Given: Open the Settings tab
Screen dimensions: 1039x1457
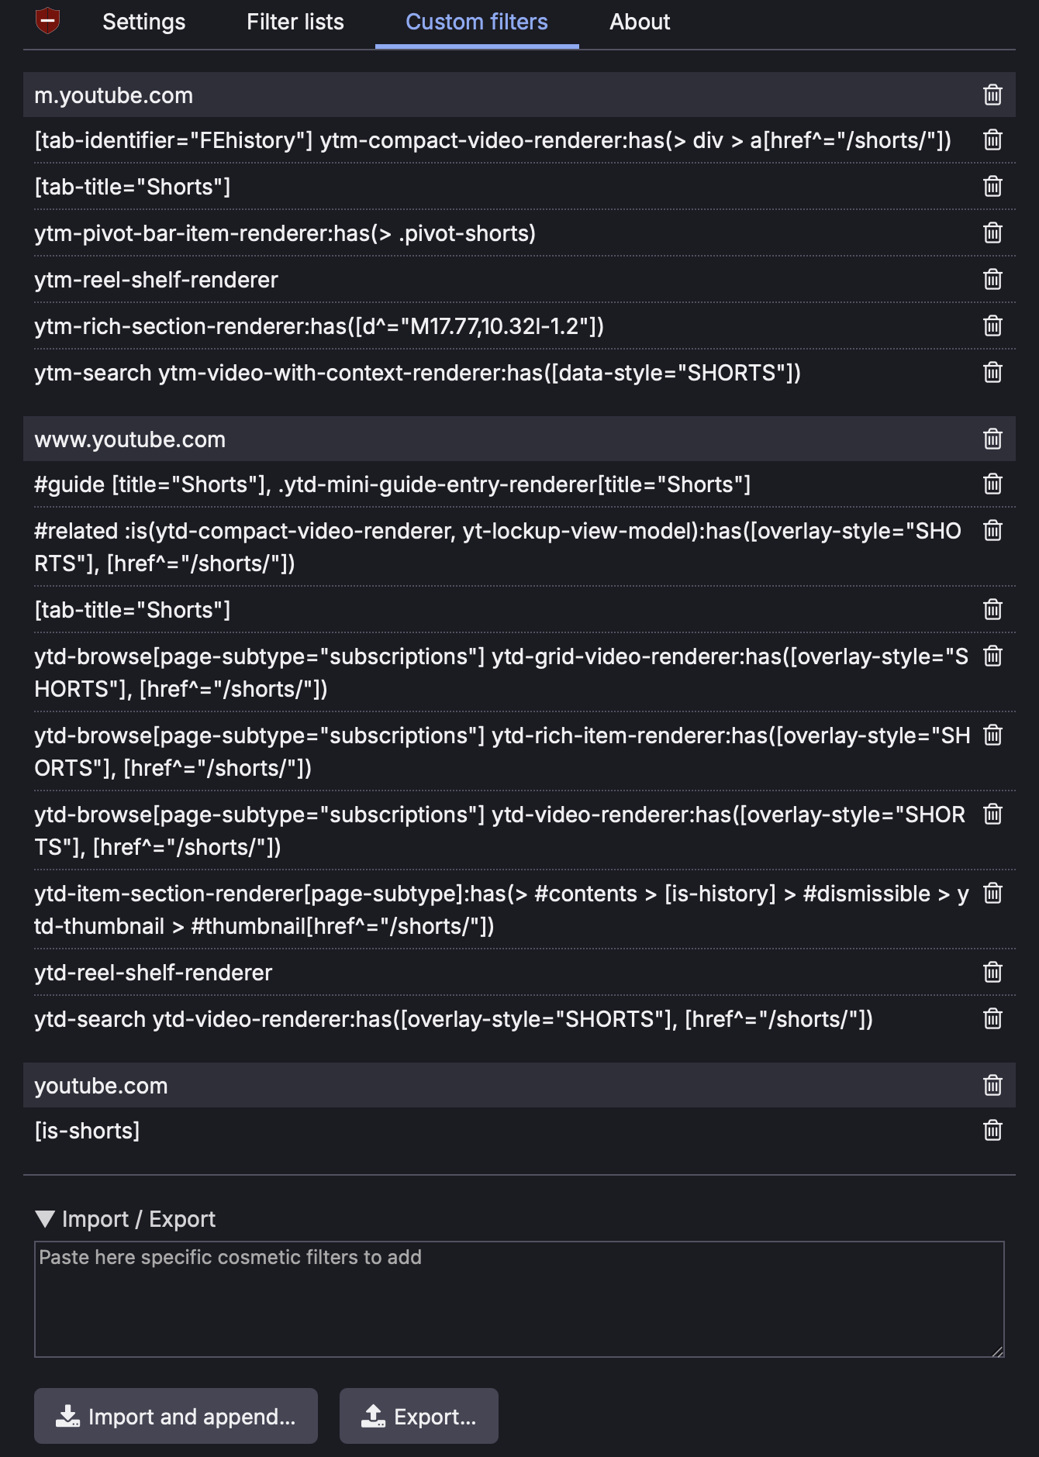Looking at the screenshot, I should click(x=143, y=22).
